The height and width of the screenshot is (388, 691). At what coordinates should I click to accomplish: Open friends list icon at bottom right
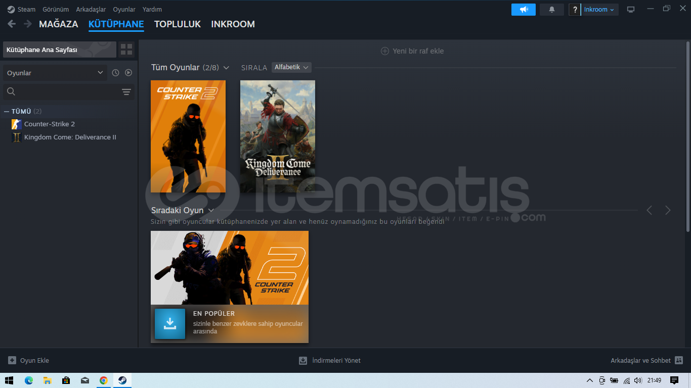[679, 360]
